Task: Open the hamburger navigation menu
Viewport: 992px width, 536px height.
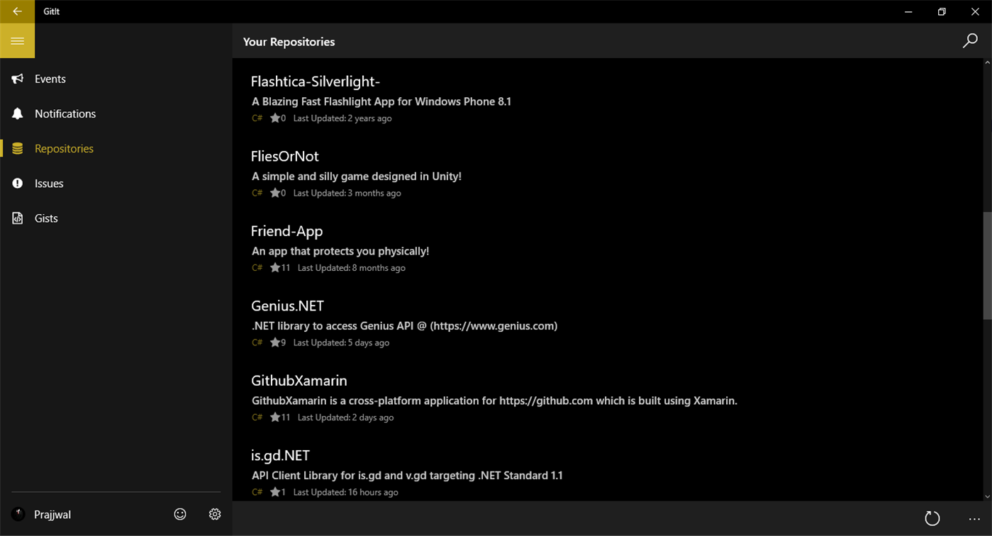Action: point(17,40)
